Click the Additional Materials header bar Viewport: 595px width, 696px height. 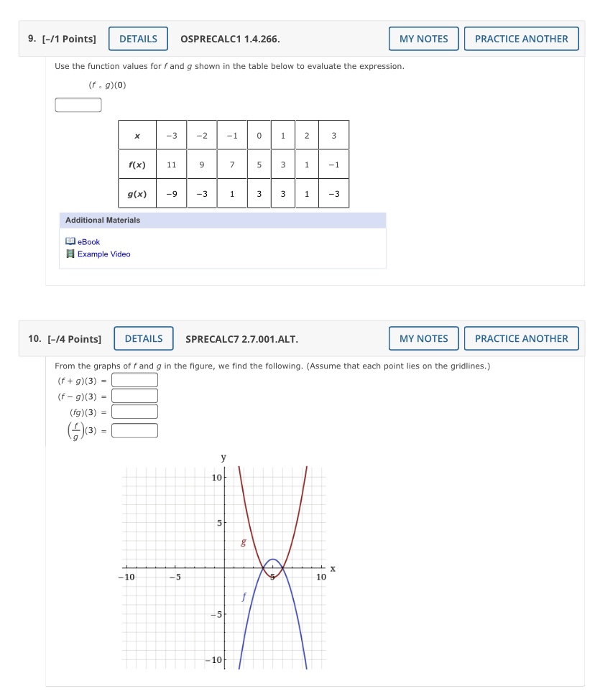pos(223,221)
